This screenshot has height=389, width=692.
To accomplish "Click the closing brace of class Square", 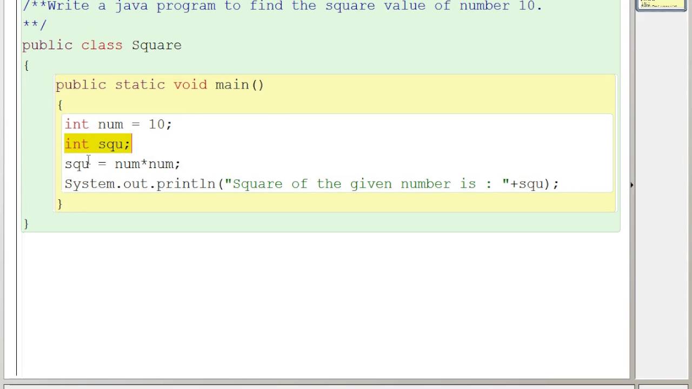I will 26,224.
